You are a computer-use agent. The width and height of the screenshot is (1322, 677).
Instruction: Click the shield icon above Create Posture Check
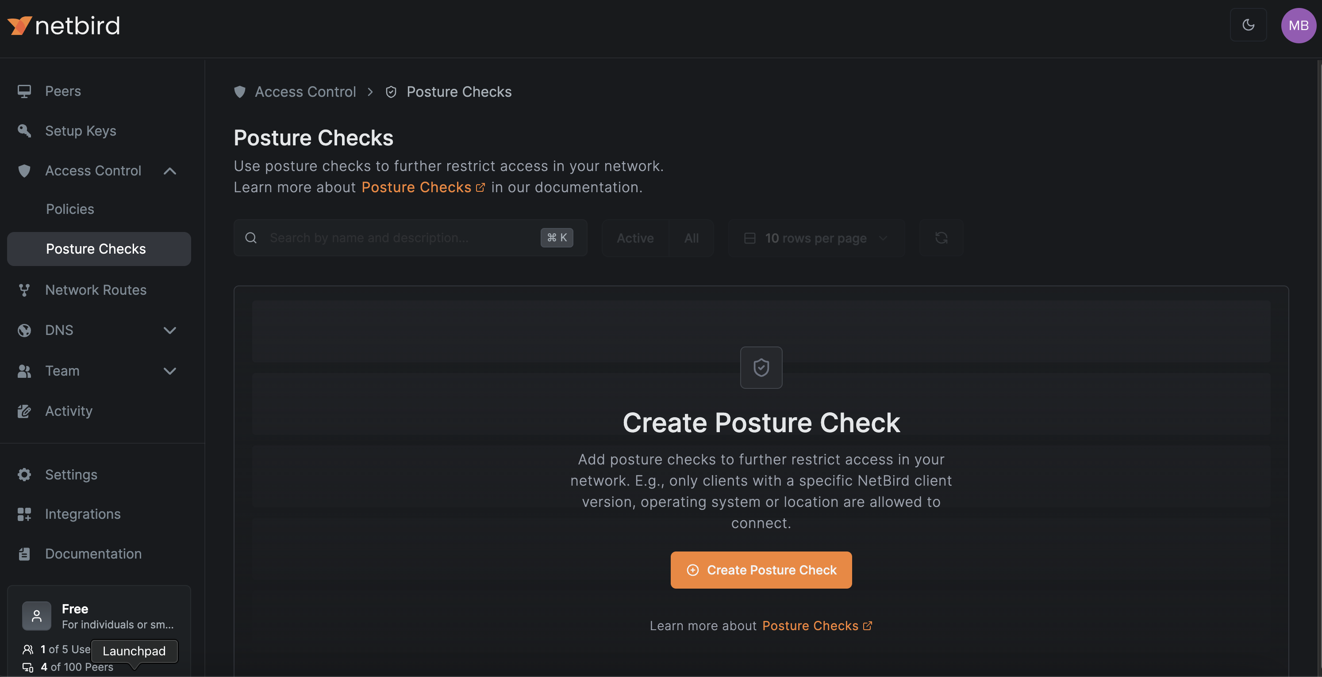tap(761, 367)
